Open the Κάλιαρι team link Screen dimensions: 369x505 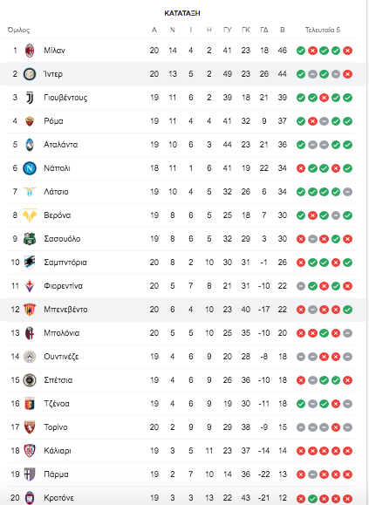pyautogui.click(x=58, y=451)
